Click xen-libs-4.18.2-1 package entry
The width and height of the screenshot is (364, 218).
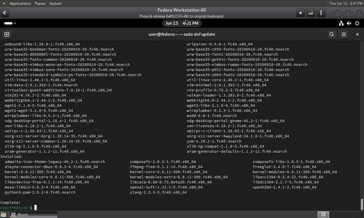(38, 126)
